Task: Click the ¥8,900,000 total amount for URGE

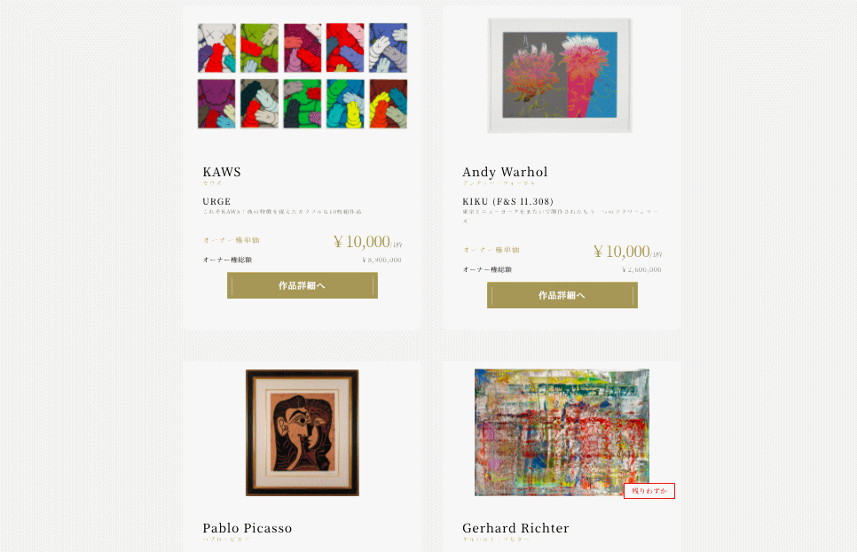Action: [381, 260]
